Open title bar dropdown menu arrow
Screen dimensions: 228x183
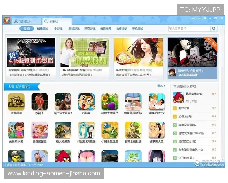tap(205, 18)
